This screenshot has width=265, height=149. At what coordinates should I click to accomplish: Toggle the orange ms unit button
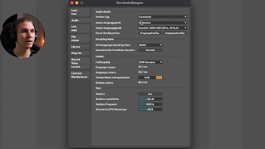point(159,77)
